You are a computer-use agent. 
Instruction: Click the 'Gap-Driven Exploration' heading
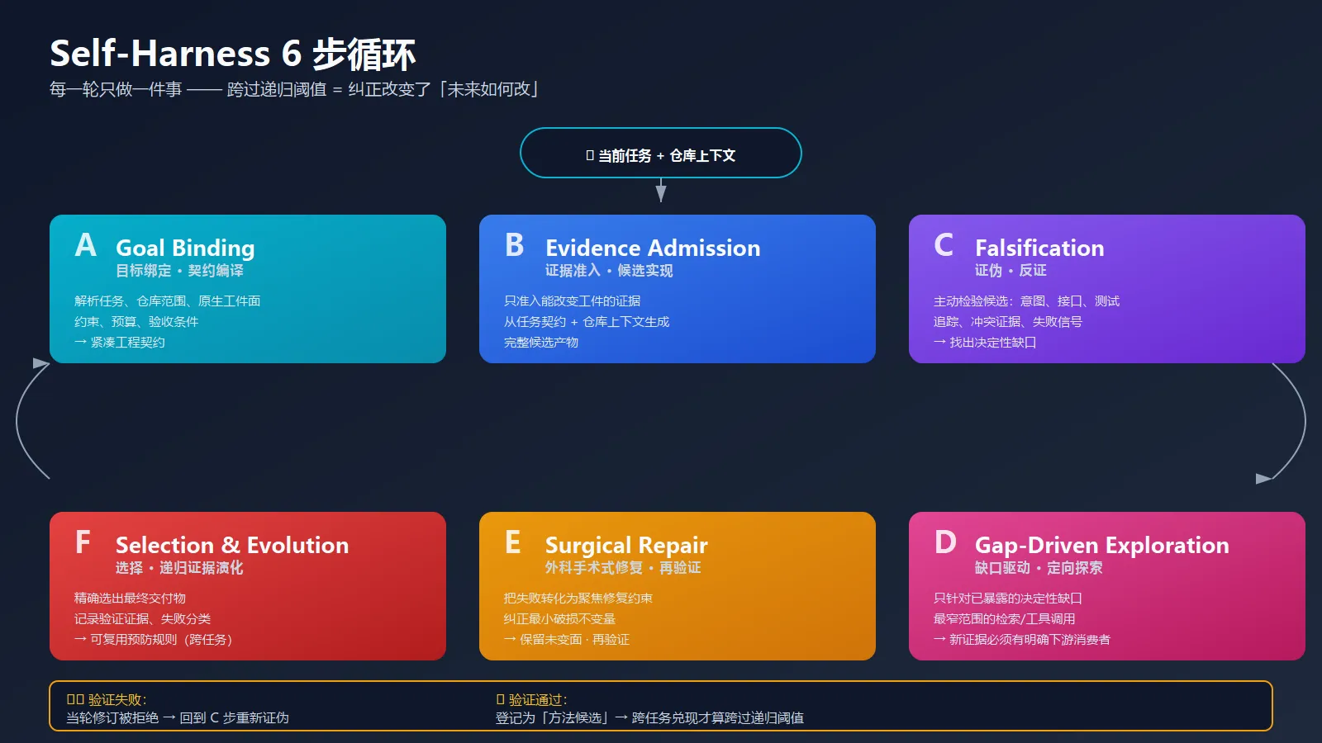point(1102,546)
